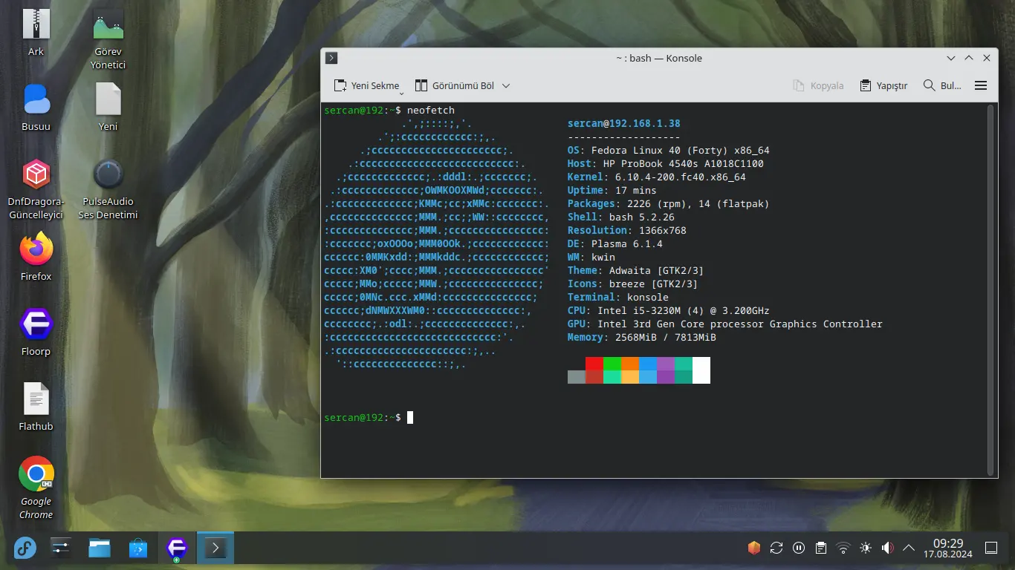This screenshot has height=570, width=1015.
Task: Switch to Floorp in the taskbar
Action: click(x=177, y=548)
